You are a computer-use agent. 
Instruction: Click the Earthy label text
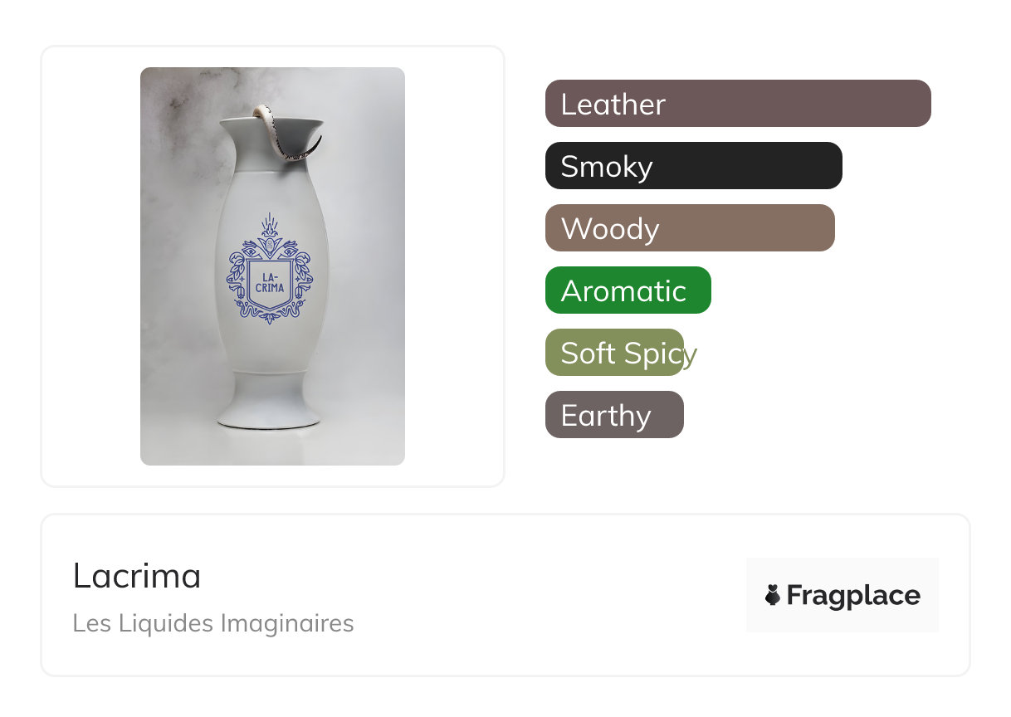[606, 417]
